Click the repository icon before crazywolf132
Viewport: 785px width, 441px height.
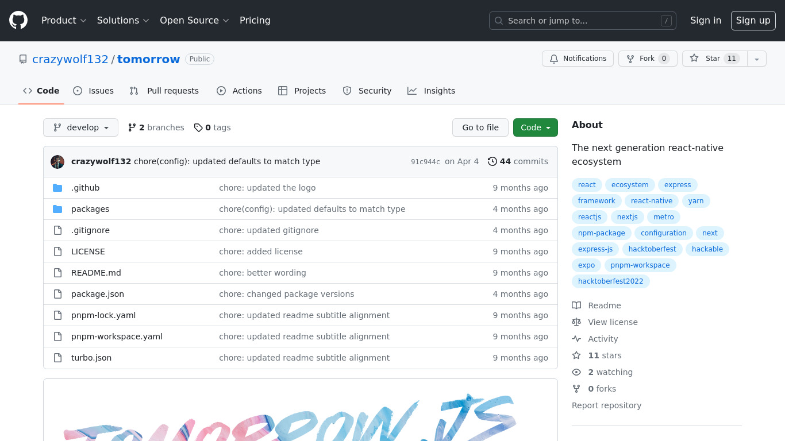pos(23,59)
